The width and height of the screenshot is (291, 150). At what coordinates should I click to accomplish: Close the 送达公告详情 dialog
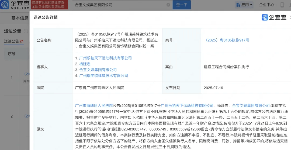click(290, 17)
